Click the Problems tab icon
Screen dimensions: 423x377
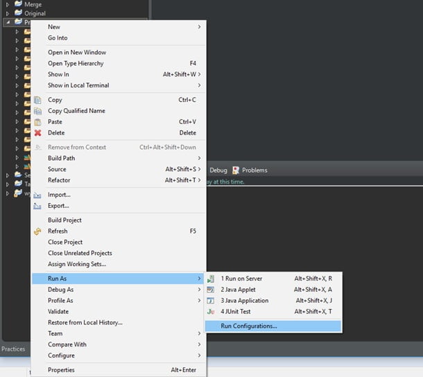[x=236, y=170]
